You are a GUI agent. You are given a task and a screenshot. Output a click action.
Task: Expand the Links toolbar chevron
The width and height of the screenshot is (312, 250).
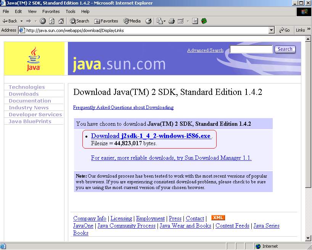(309, 29)
